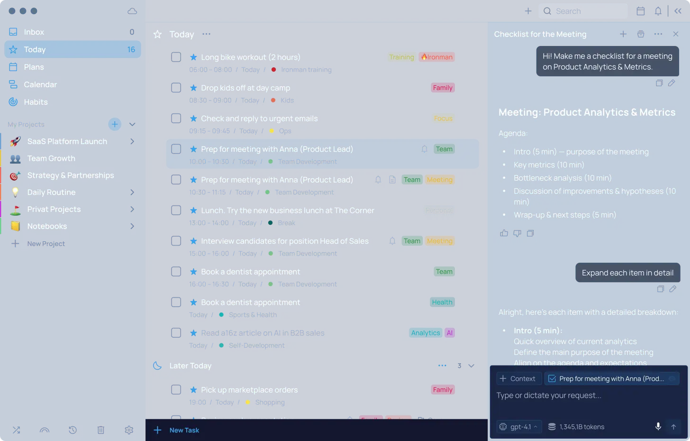690x441 pixels.
Task: Open the notifications bell in top bar
Action: click(x=658, y=11)
